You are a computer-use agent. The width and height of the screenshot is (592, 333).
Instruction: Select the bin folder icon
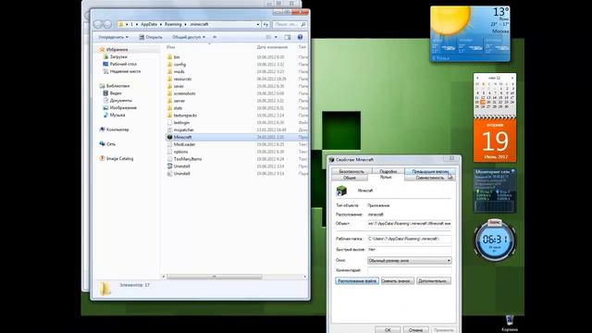tap(169, 57)
